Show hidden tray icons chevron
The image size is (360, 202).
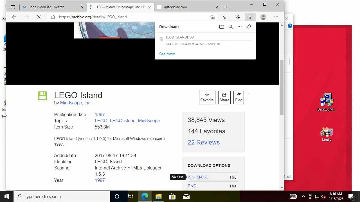tap(303, 196)
